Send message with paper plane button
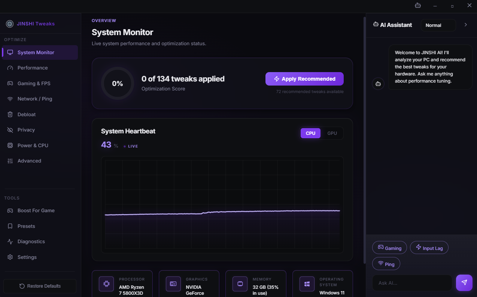 pos(464,283)
